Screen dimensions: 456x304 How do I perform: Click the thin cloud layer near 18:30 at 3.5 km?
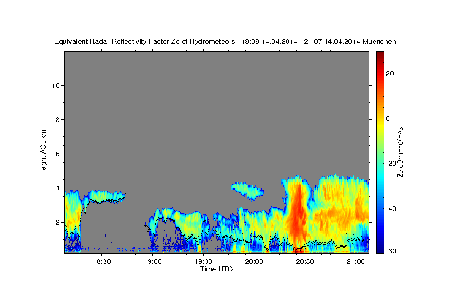[106, 196]
